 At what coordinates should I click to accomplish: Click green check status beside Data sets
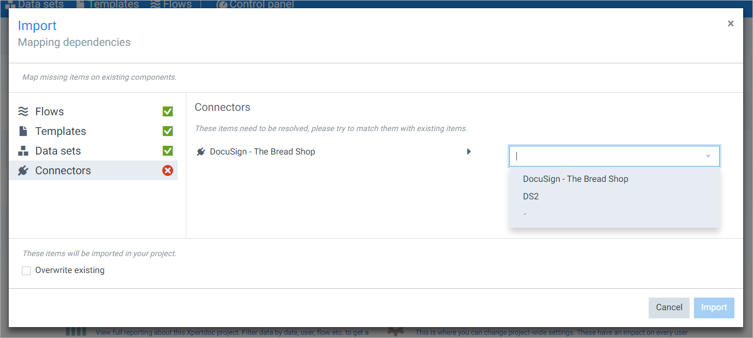click(168, 151)
